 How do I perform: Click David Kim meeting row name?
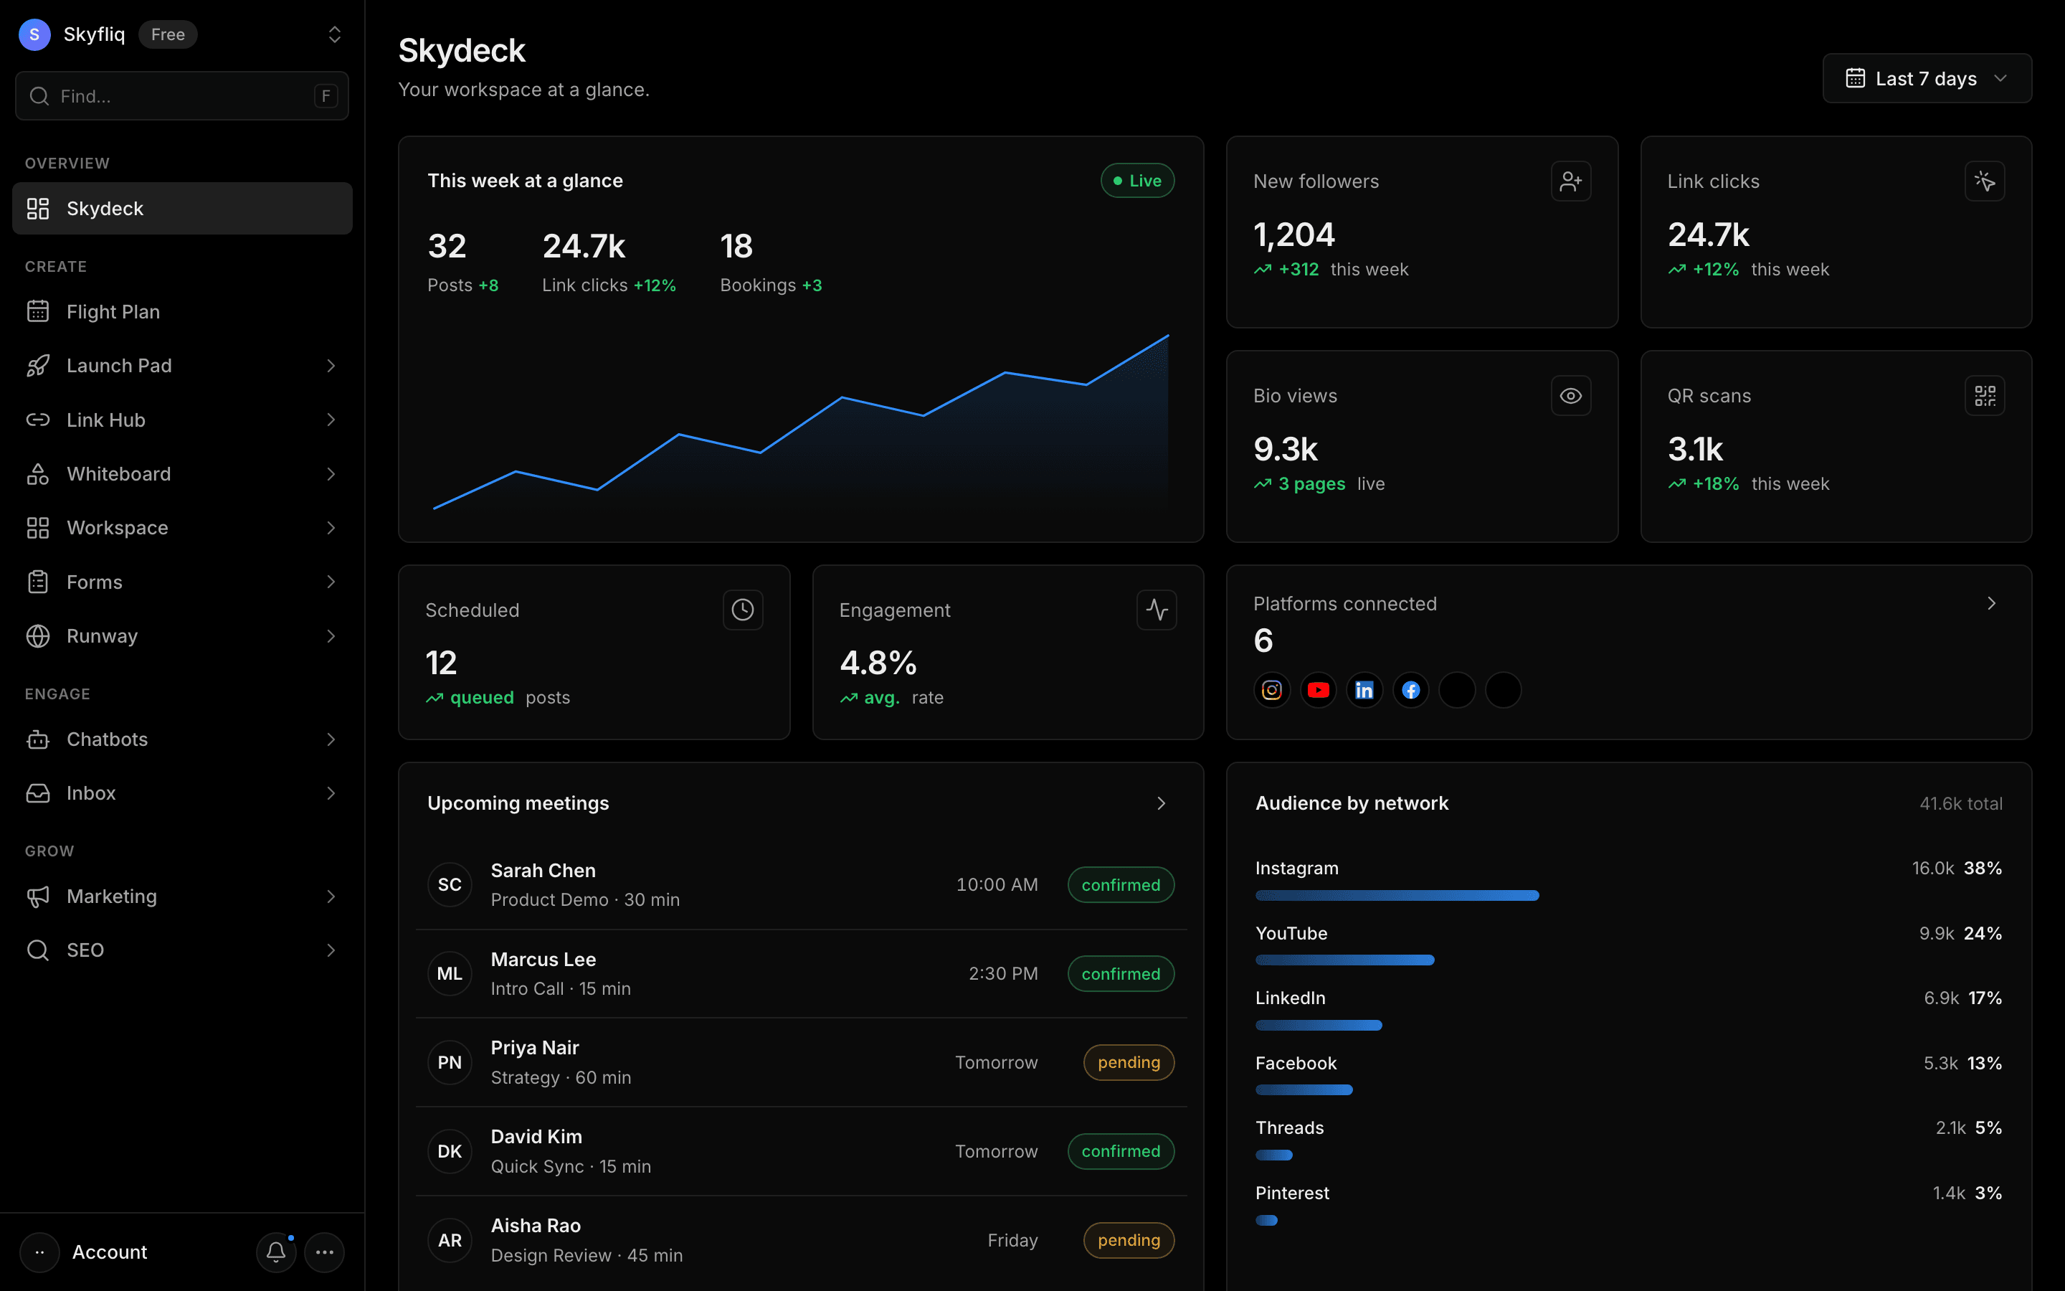[x=536, y=1137]
